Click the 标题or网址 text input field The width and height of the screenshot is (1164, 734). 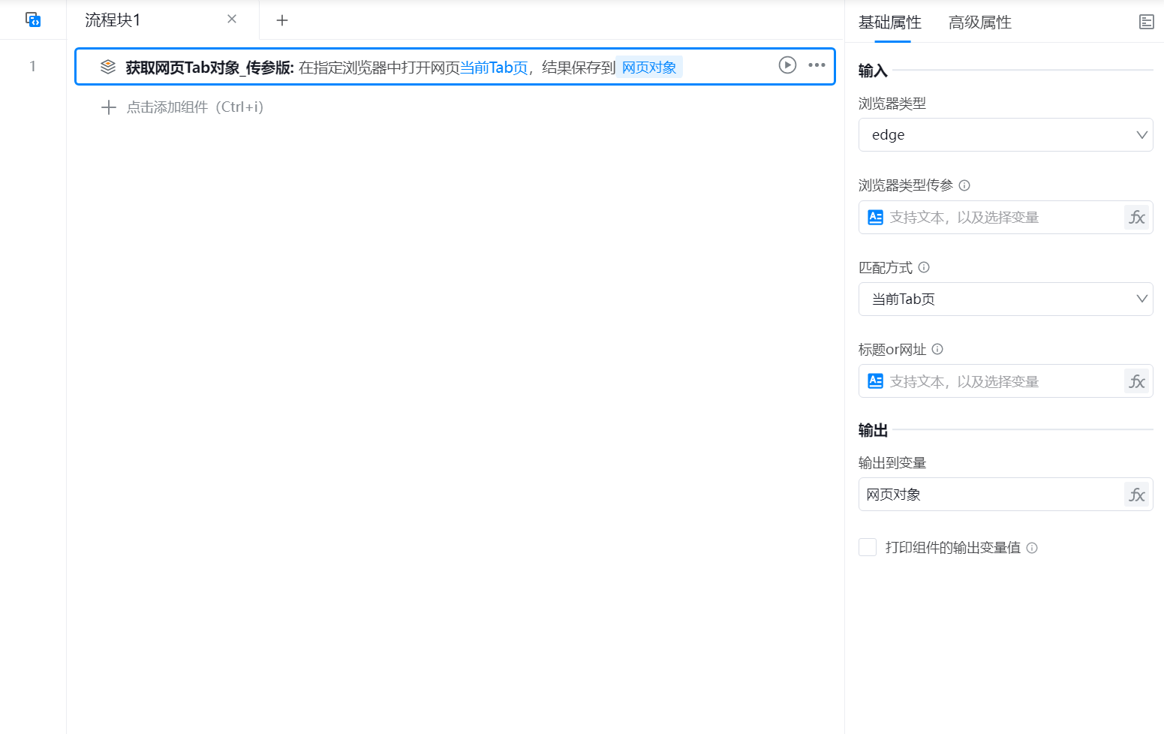click(x=1002, y=381)
